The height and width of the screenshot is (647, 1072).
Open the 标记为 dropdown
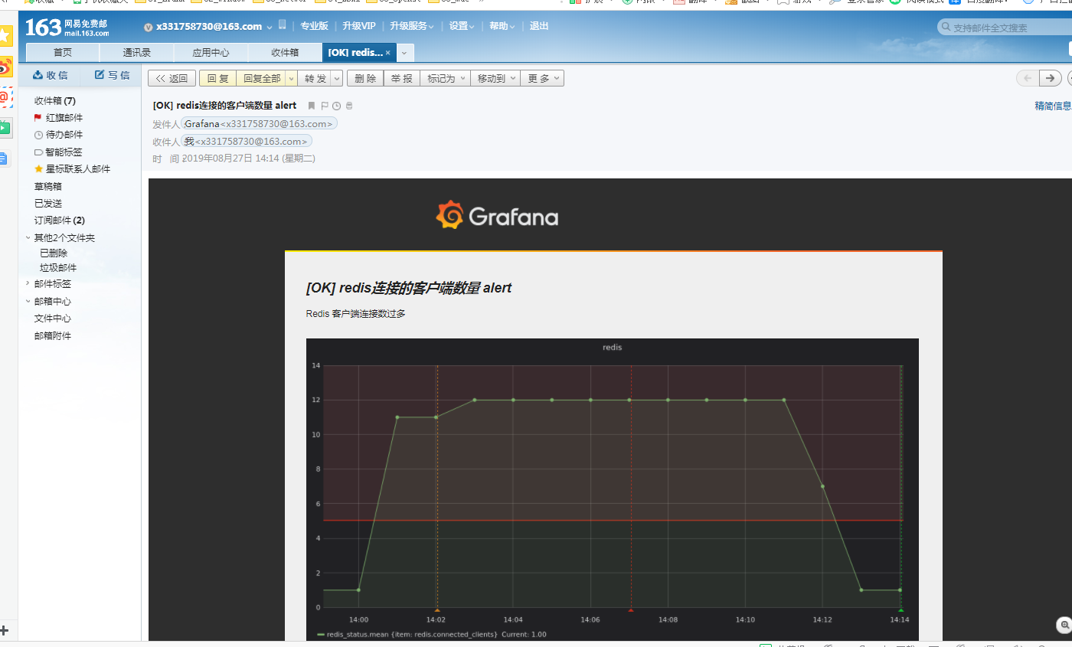(x=446, y=78)
